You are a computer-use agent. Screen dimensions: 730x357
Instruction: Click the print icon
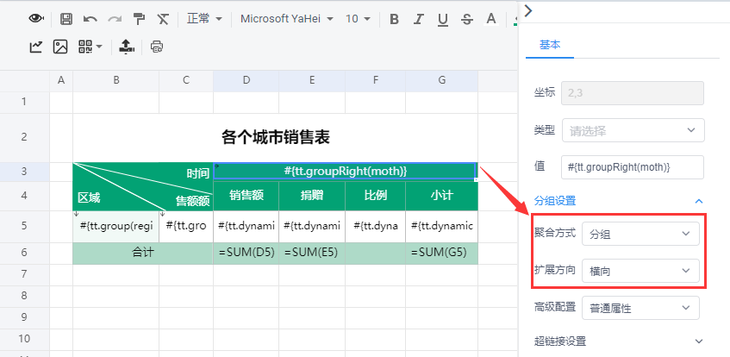(x=157, y=47)
